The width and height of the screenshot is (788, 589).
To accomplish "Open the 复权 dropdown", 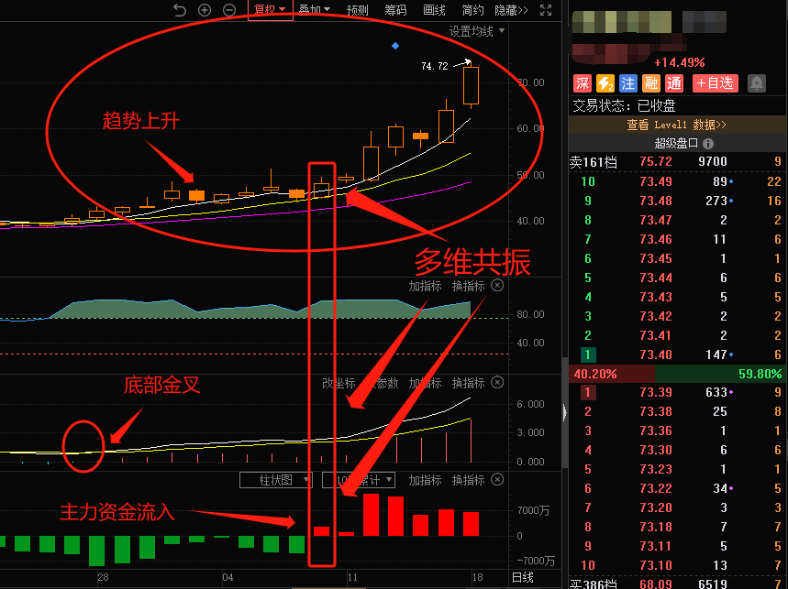I will (271, 9).
